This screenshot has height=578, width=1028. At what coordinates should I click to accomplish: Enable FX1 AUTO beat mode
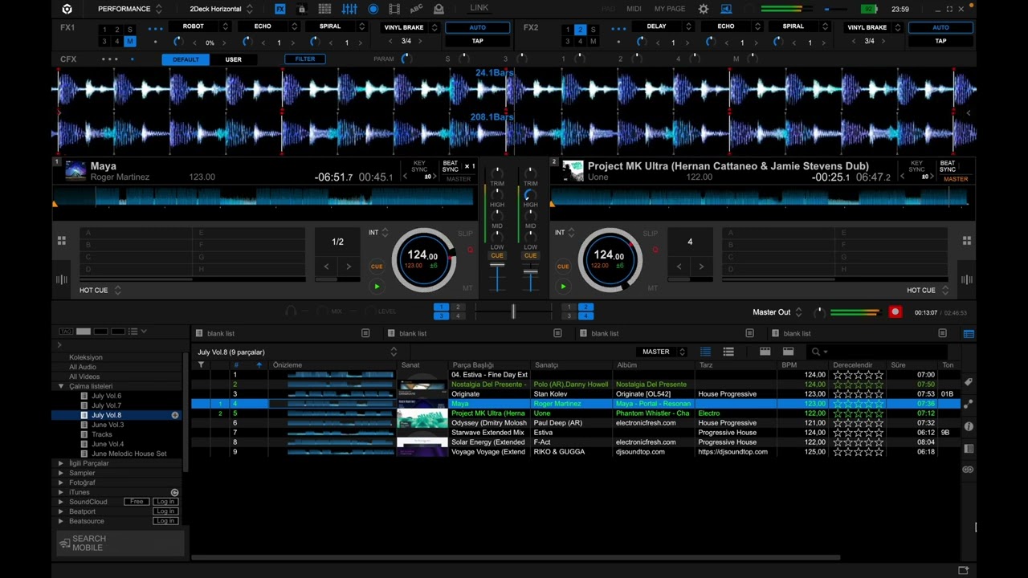point(477,27)
